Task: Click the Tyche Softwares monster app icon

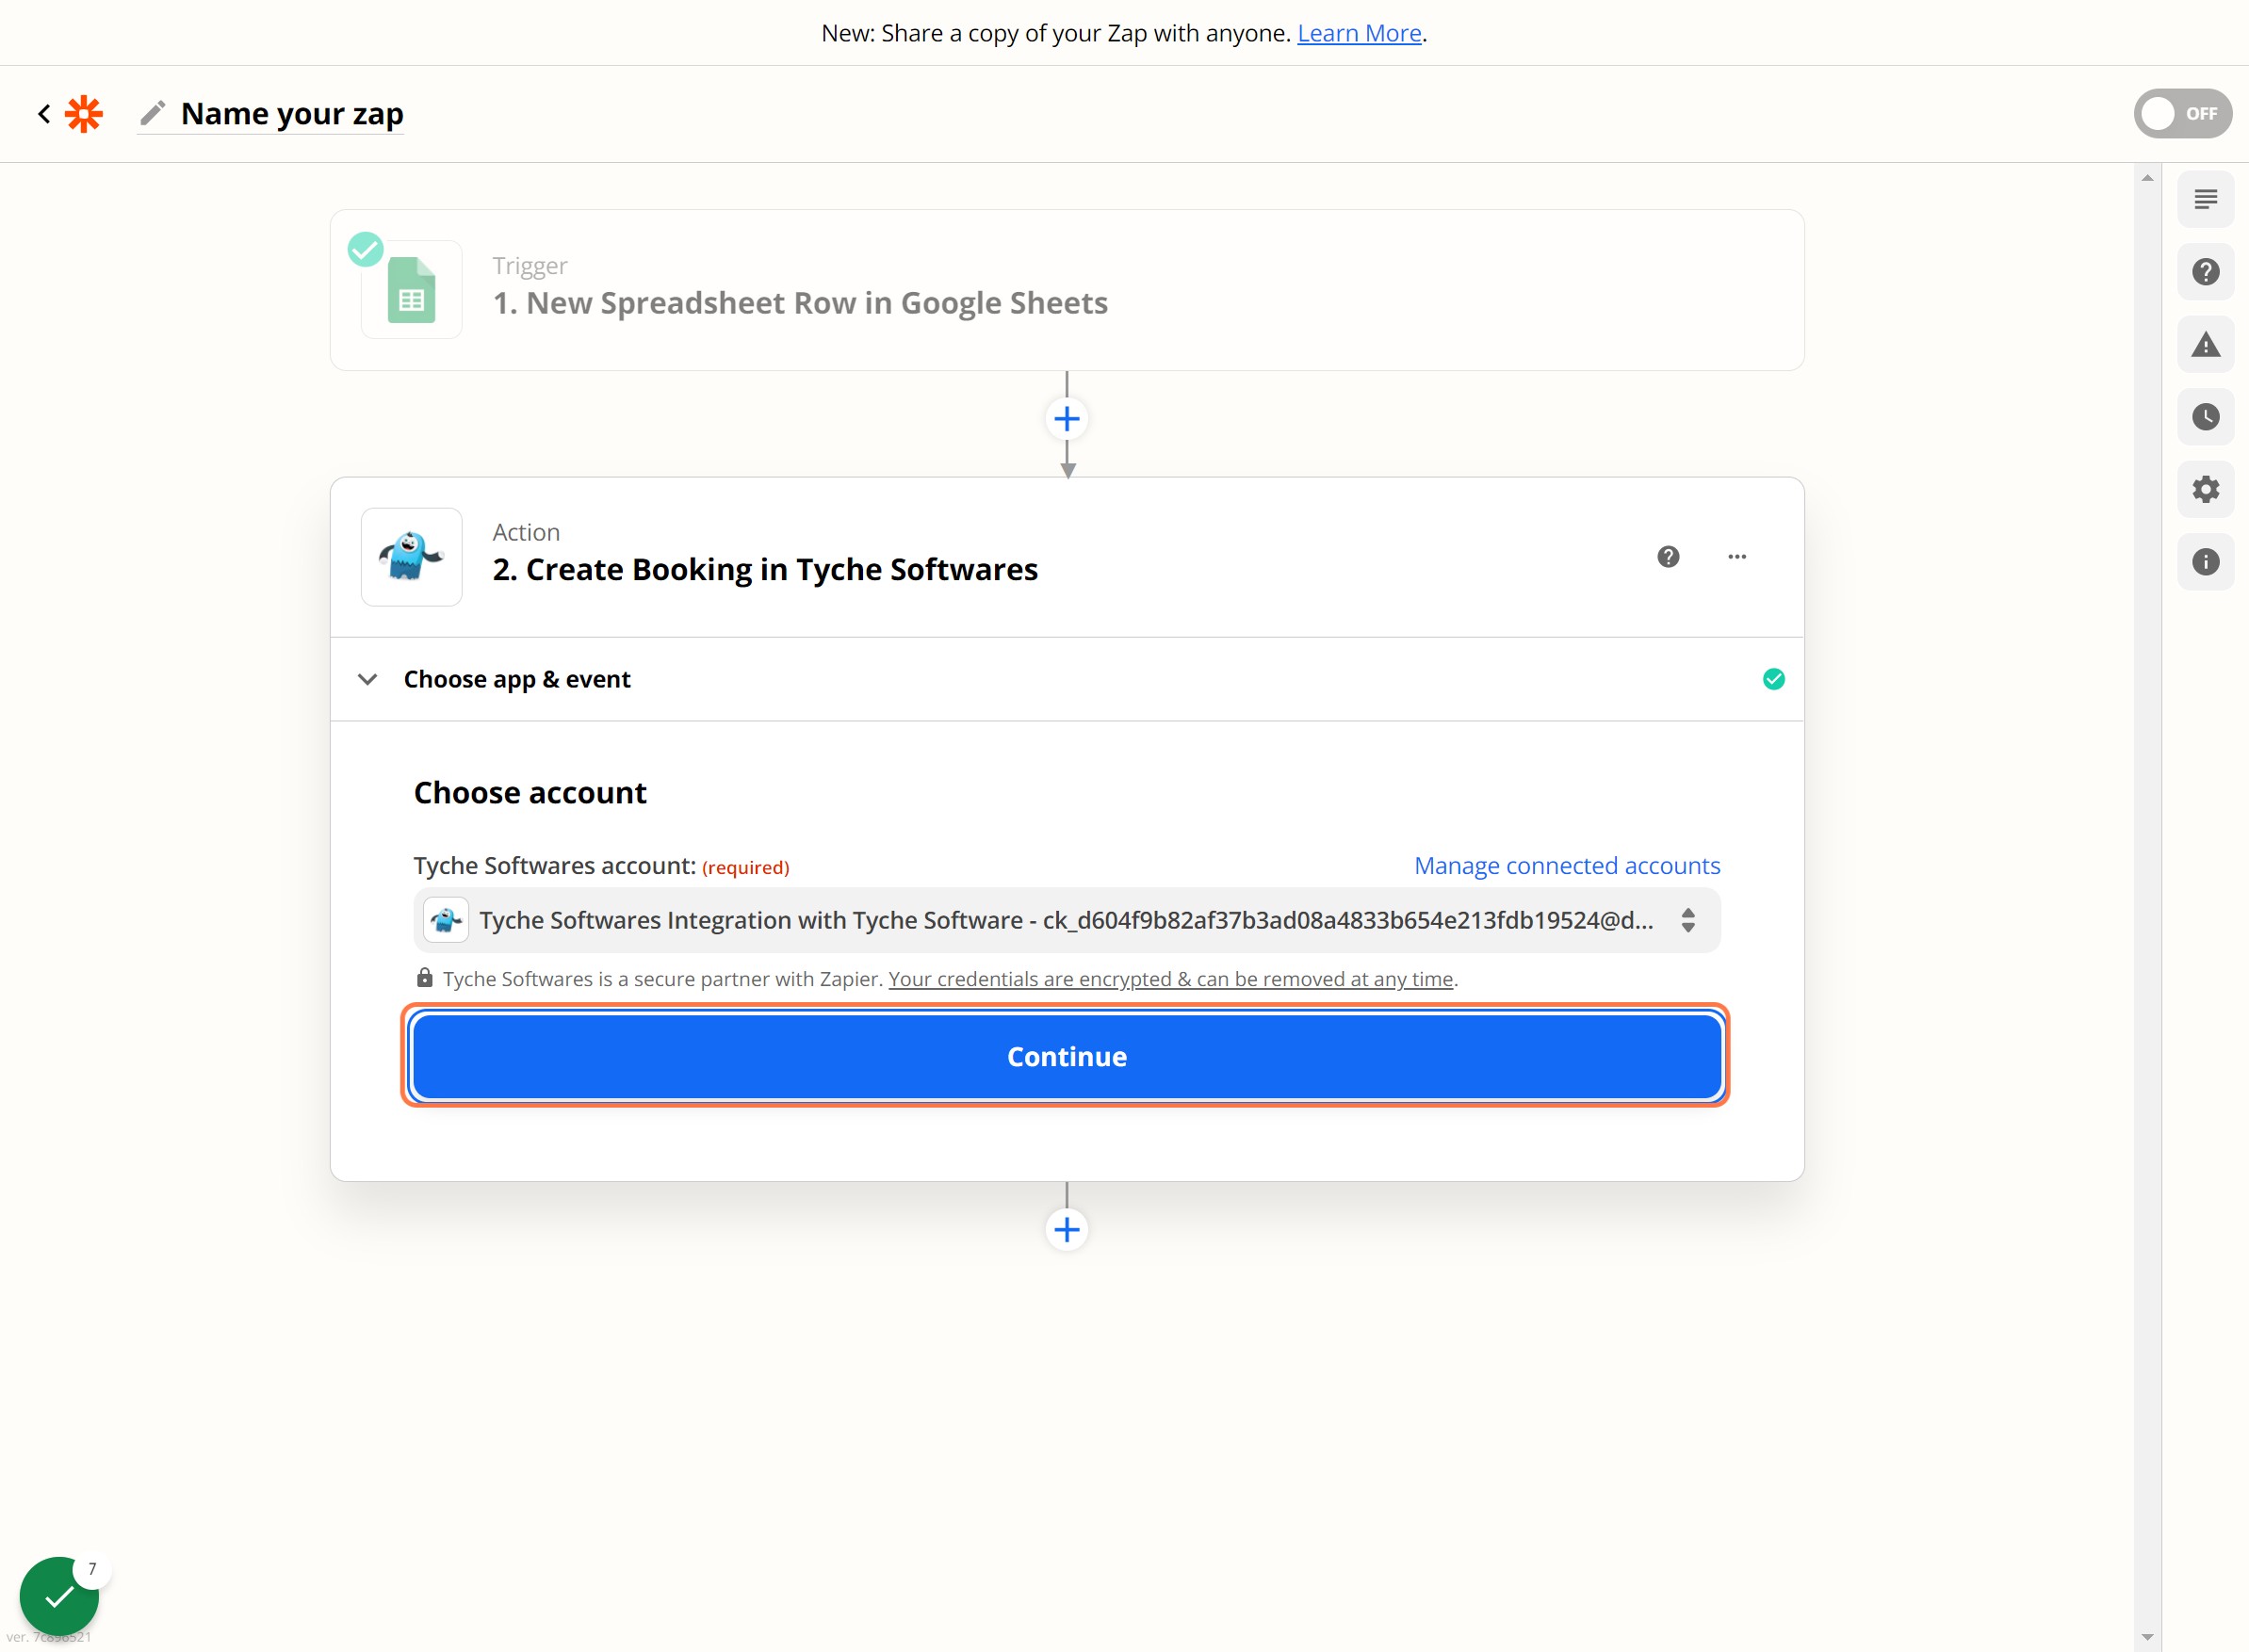Action: (x=411, y=557)
